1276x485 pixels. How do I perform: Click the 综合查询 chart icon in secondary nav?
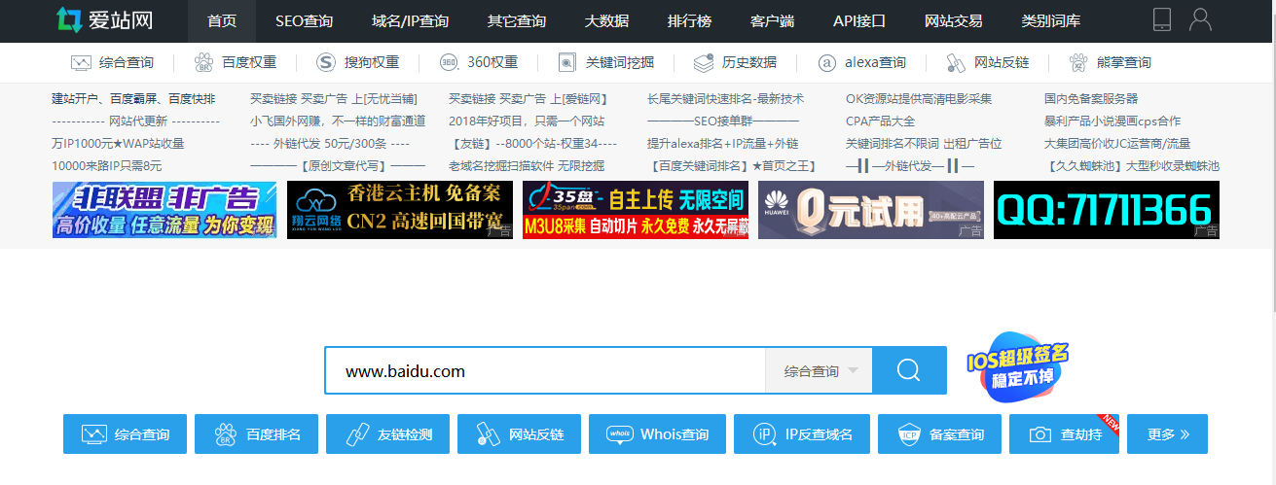pos(81,62)
